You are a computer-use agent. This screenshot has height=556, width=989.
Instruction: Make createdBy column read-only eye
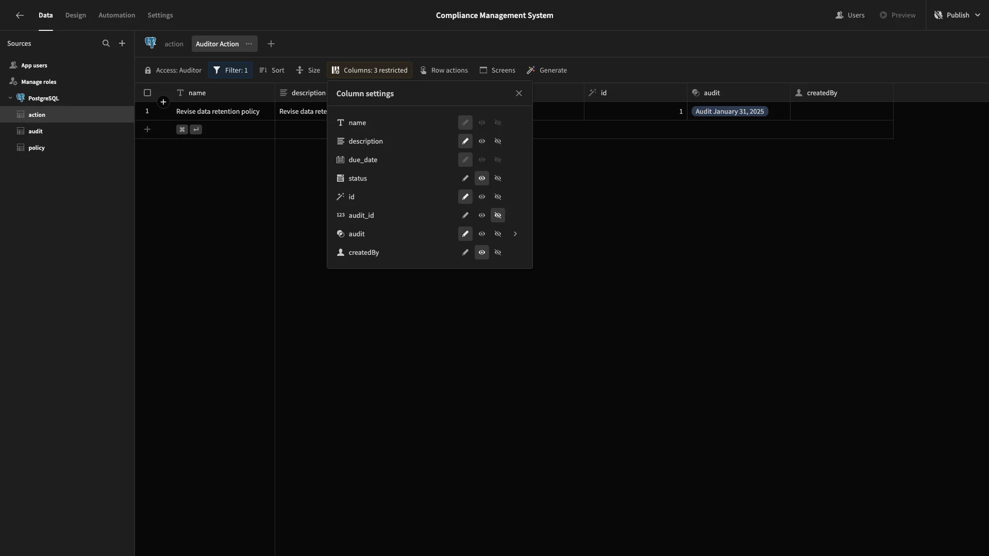[482, 252]
